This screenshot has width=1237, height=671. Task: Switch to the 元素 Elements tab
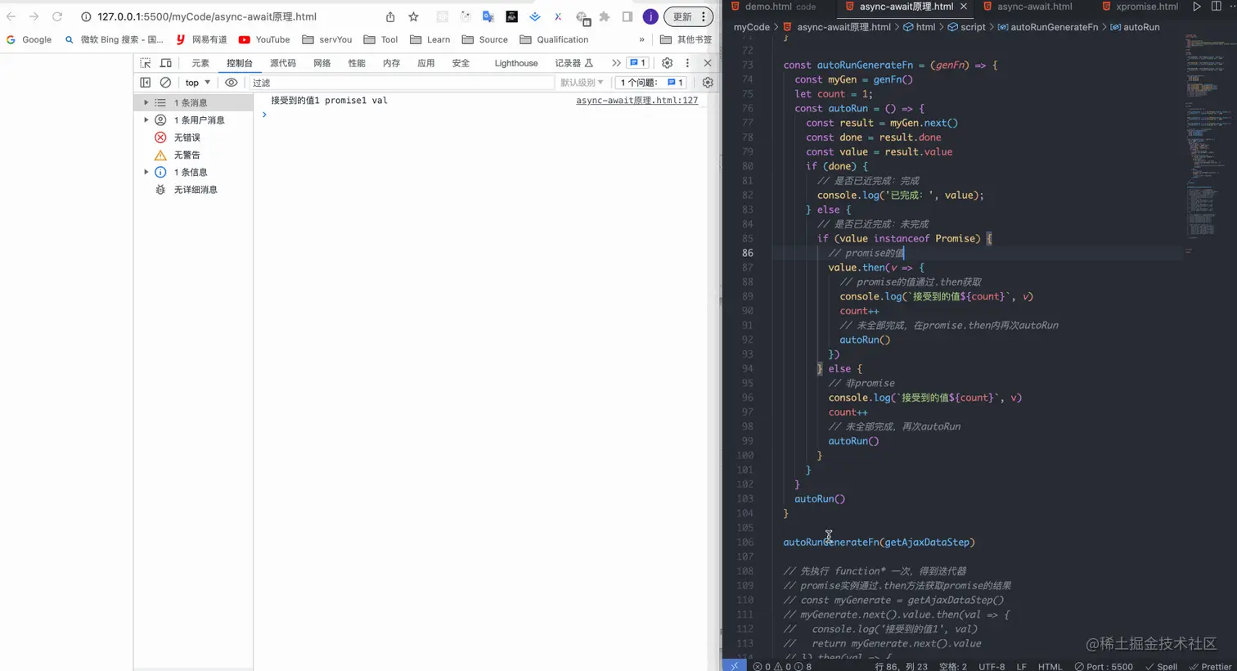coord(200,63)
